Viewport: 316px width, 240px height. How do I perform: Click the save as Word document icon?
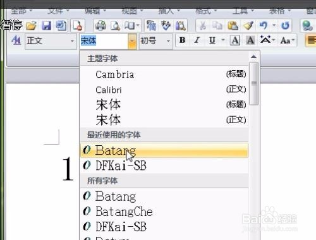point(61,26)
